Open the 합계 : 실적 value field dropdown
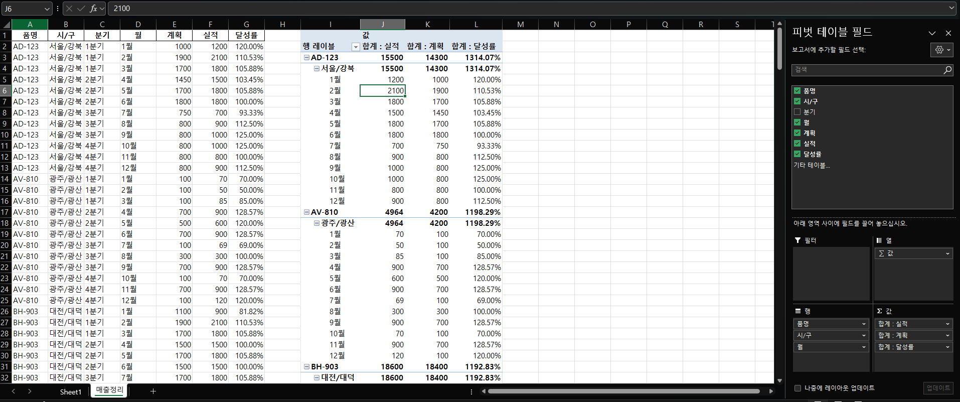The image size is (960, 402). (947, 324)
